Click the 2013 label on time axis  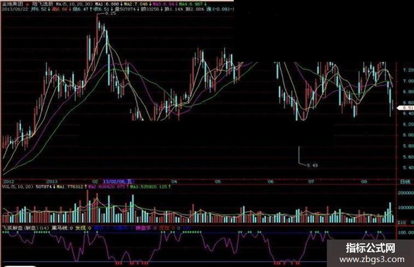click(x=52, y=182)
